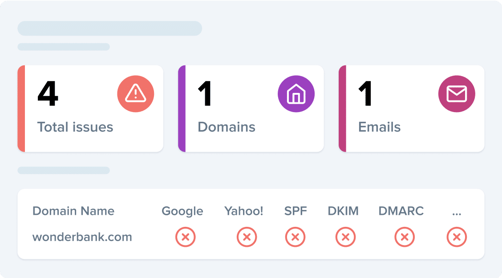Click the Yahoo! column header
The width and height of the screenshot is (502, 278).
click(x=243, y=211)
